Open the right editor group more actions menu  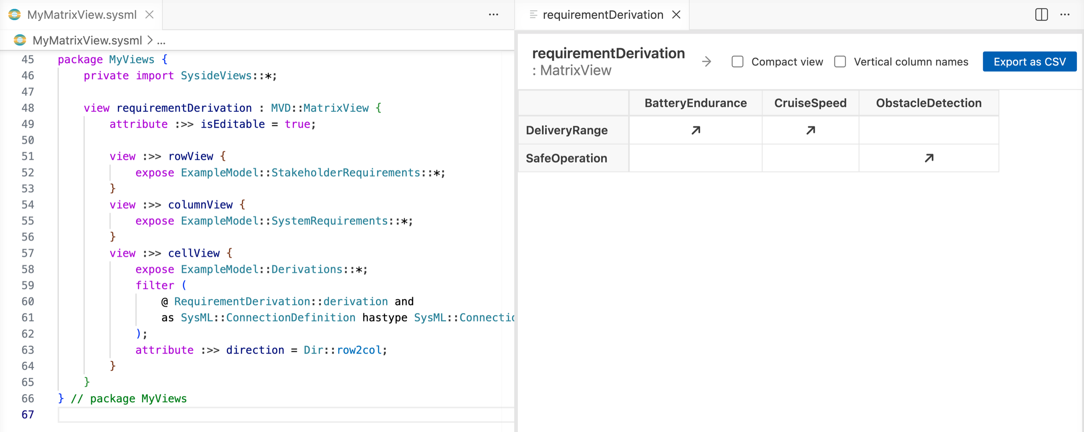[x=1065, y=14]
